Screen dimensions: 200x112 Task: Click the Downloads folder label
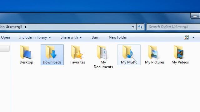[52, 62]
